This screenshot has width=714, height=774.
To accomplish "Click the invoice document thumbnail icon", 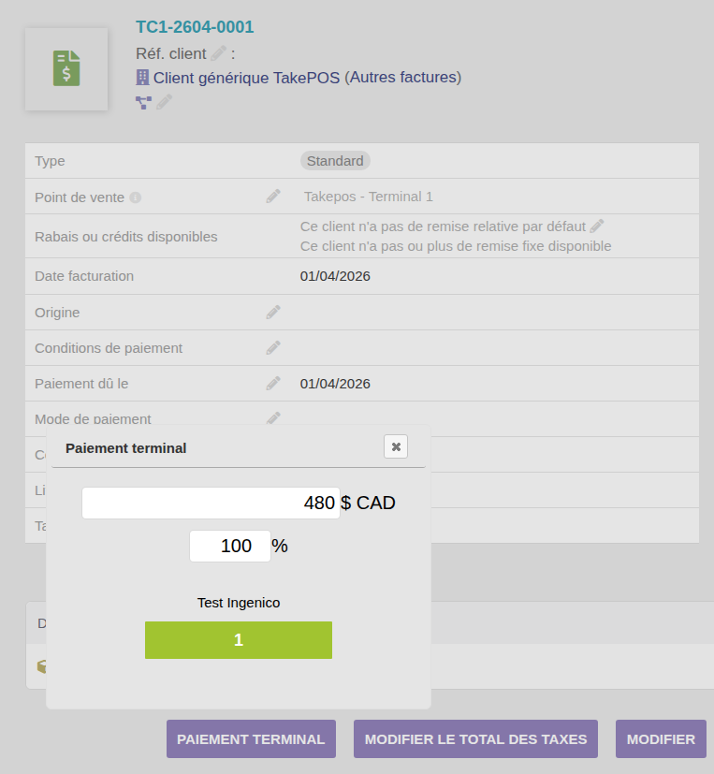I will (66, 69).
